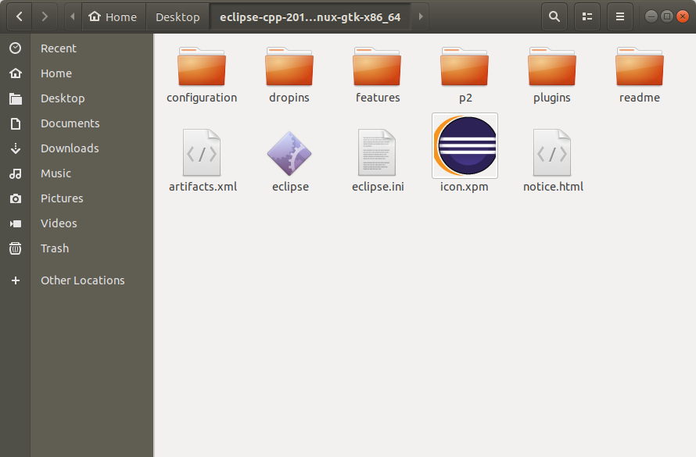Click the 'dropins' folder name label
Image resolution: width=696 pixels, height=457 pixels.
tap(289, 98)
